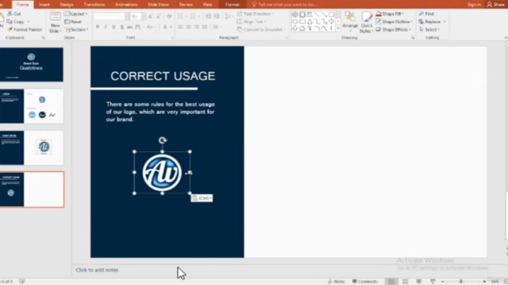508x285 pixels.
Task: Rotate logo using the rotation handle
Action: (162, 140)
